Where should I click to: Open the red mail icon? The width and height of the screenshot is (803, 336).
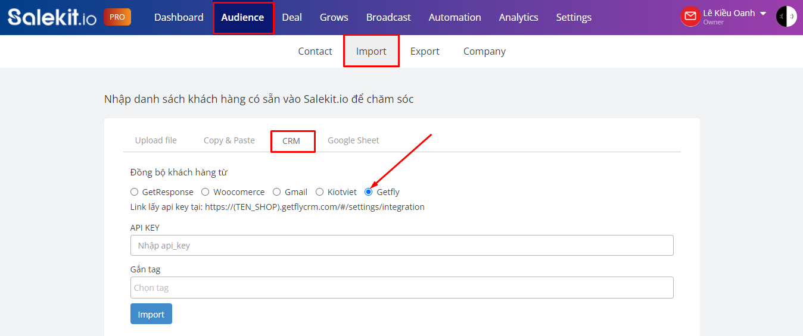click(690, 17)
